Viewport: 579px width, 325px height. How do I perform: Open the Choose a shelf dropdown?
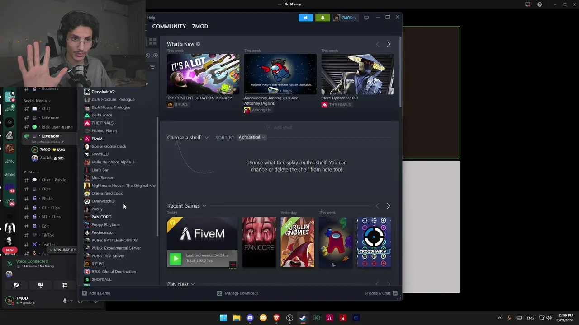tap(188, 137)
